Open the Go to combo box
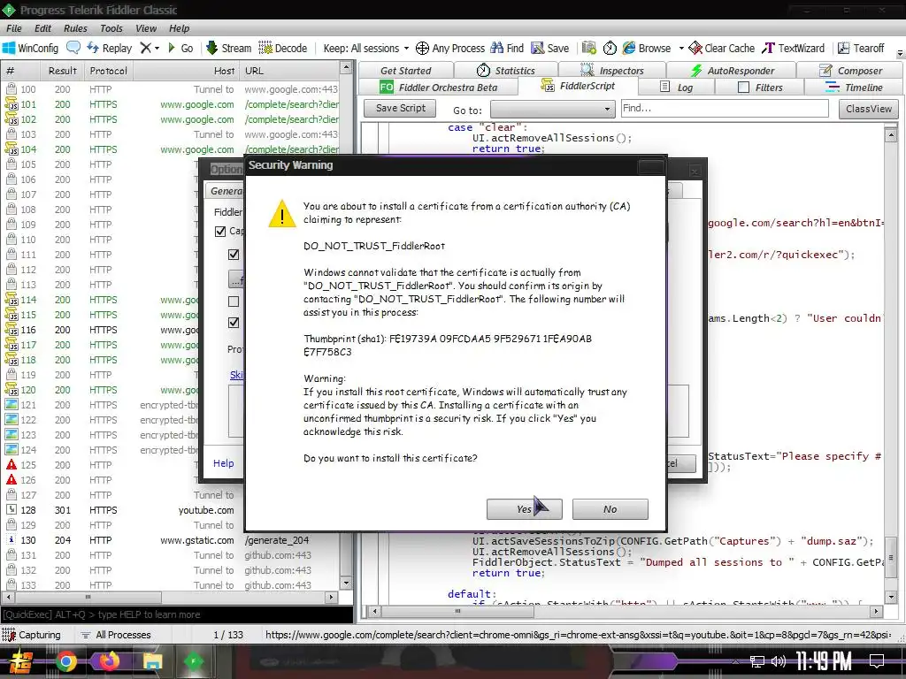Image resolution: width=906 pixels, height=679 pixels. tap(552, 109)
